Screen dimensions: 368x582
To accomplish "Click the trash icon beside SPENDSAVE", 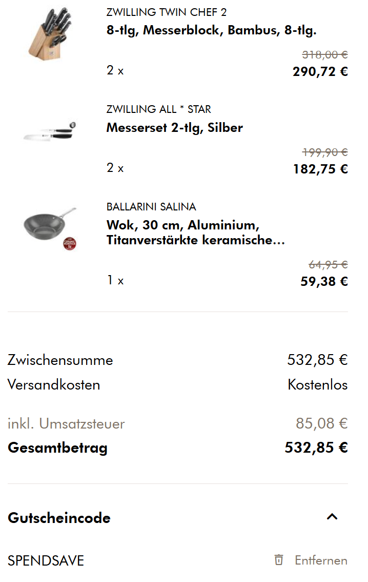I will click(279, 560).
